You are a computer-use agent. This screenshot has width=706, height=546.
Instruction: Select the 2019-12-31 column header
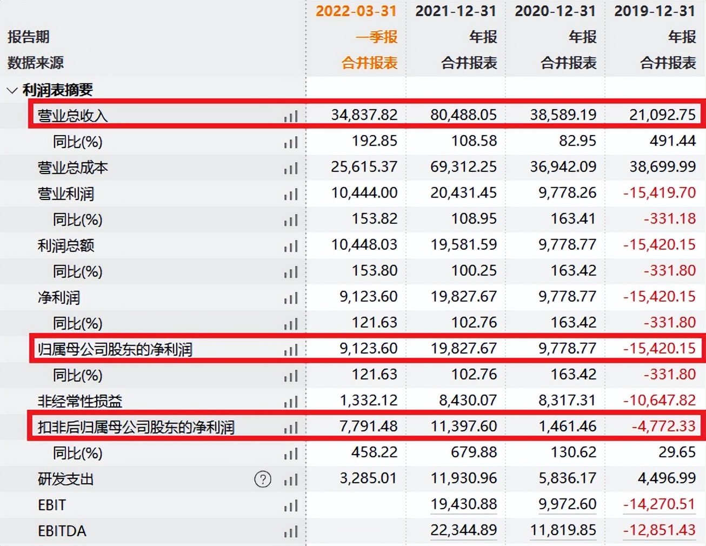click(655, 11)
